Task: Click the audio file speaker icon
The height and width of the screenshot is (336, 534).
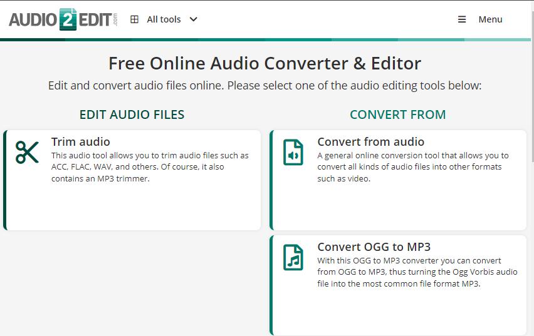Action: pos(293,152)
